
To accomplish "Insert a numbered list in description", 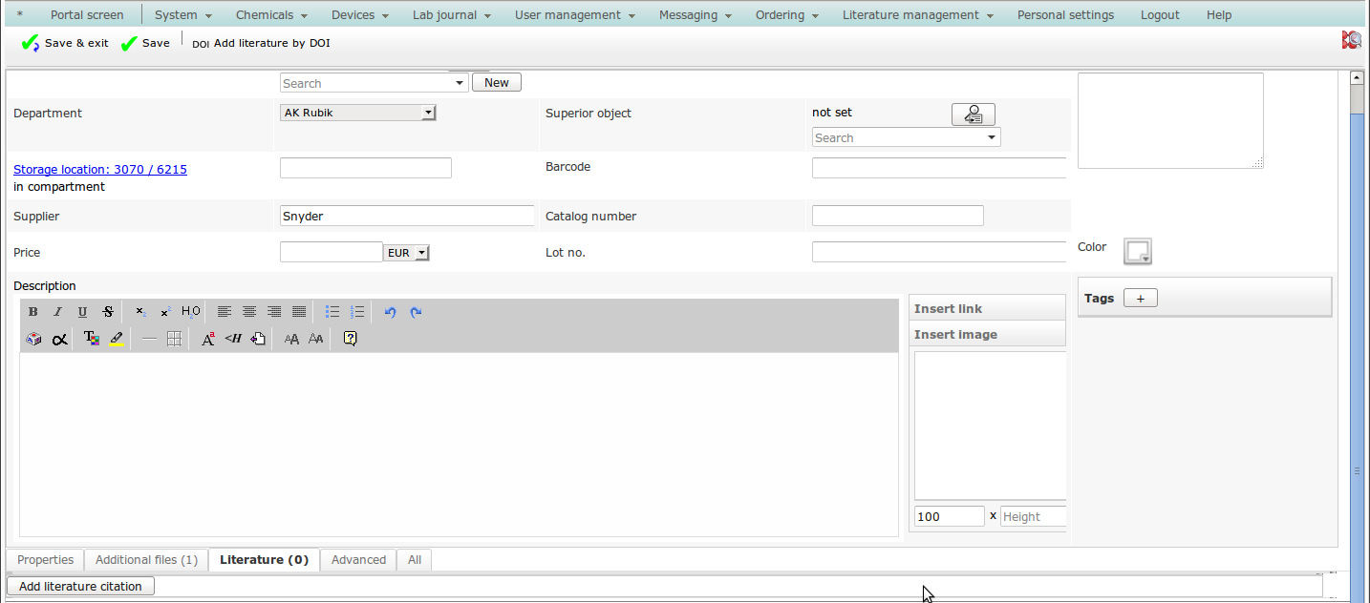I will point(357,312).
